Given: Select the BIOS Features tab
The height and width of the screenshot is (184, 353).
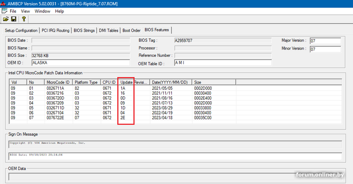Looking at the screenshot, I should [157, 30].
